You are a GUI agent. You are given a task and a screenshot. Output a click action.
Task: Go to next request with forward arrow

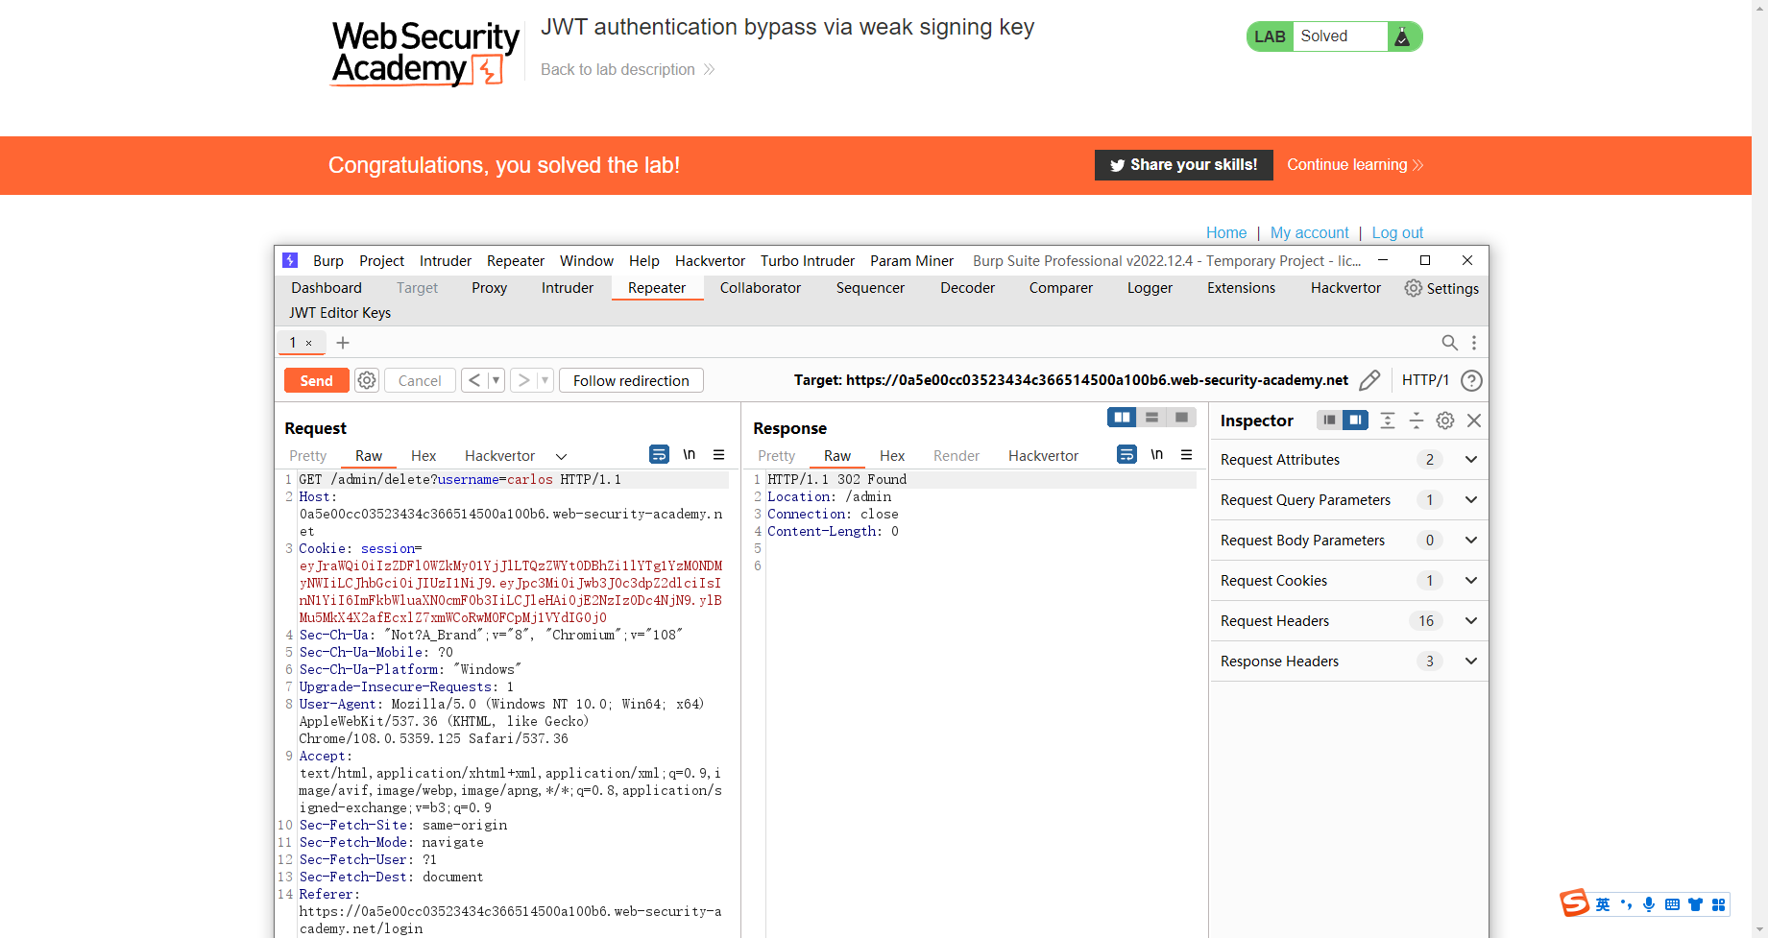click(x=523, y=380)
